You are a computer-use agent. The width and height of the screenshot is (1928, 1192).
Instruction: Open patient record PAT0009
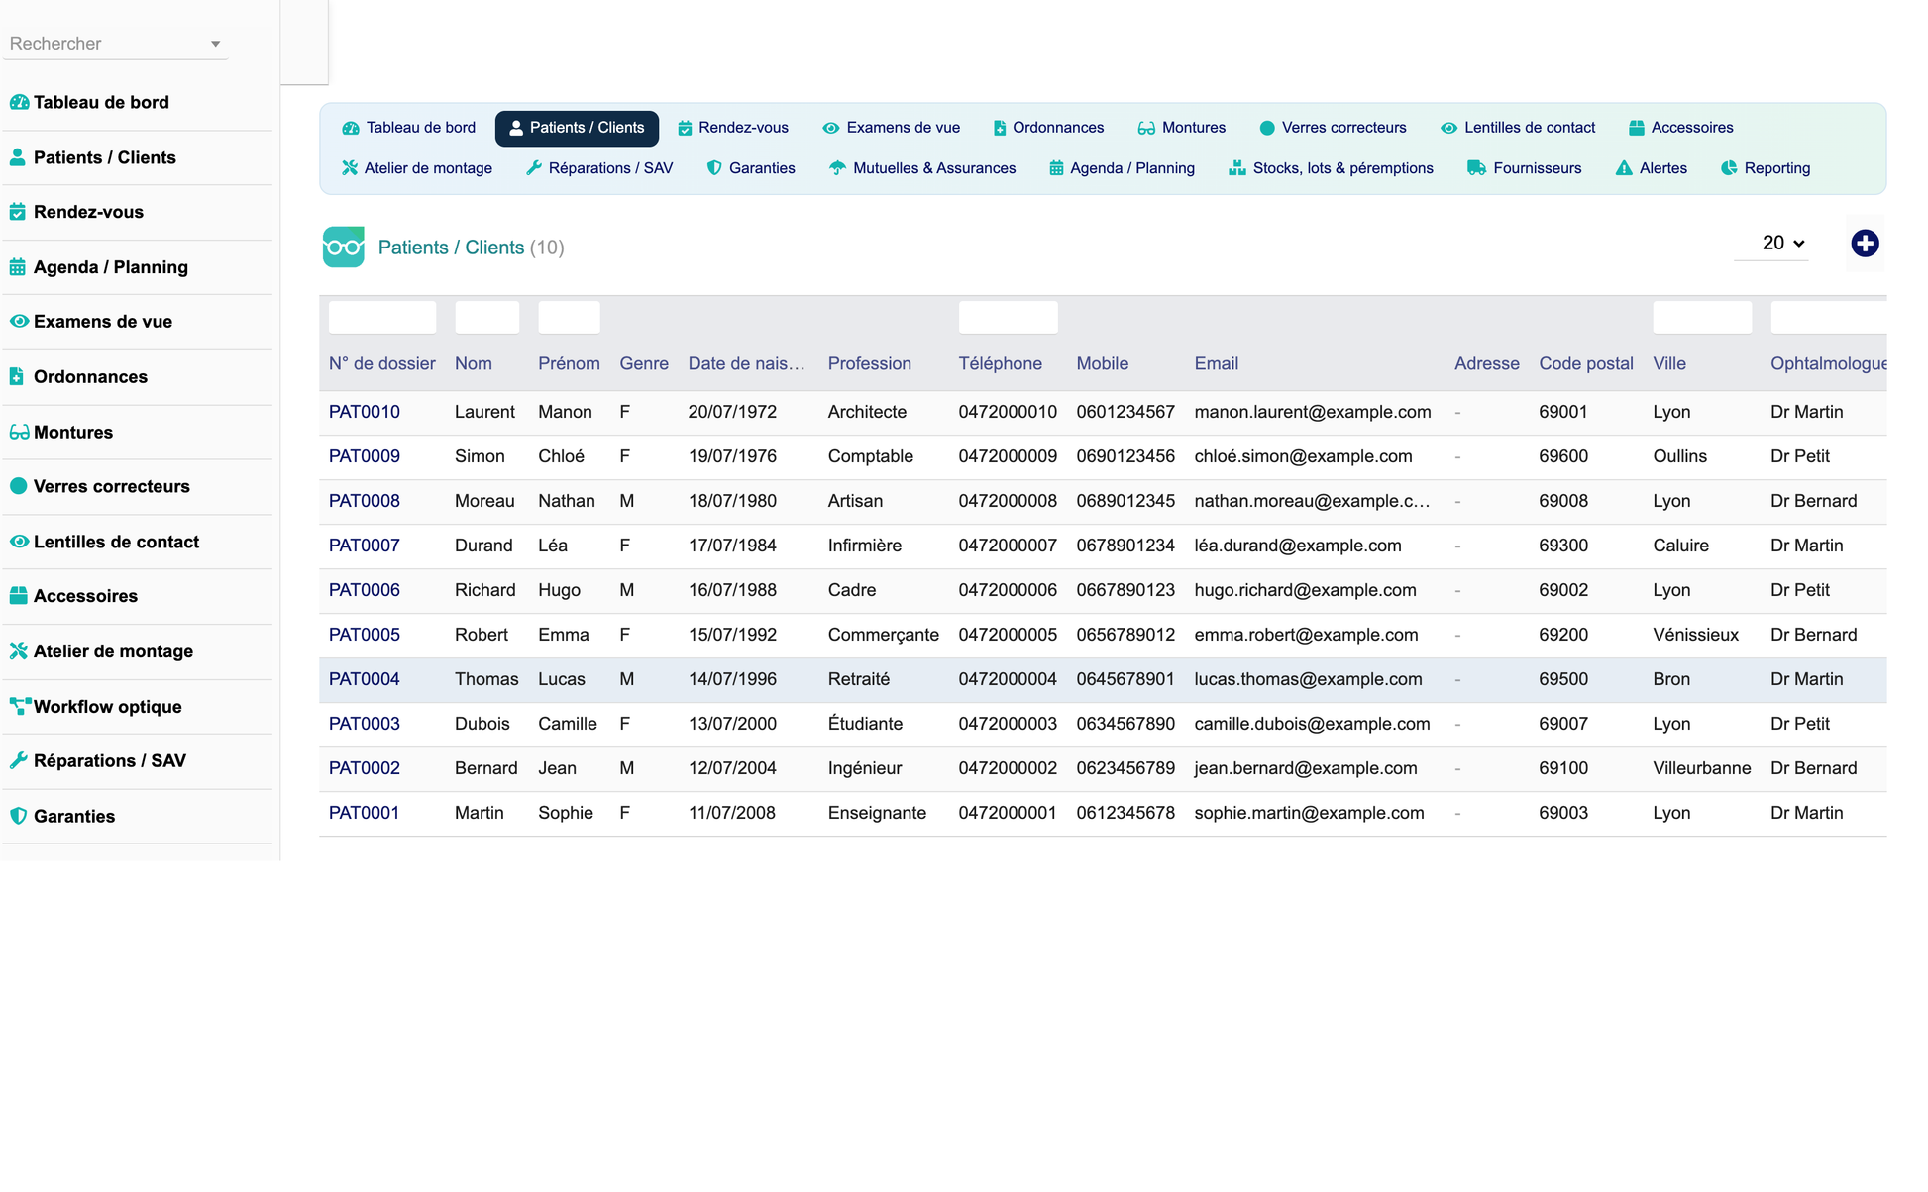pyautogui.click(x=365, y=456)
